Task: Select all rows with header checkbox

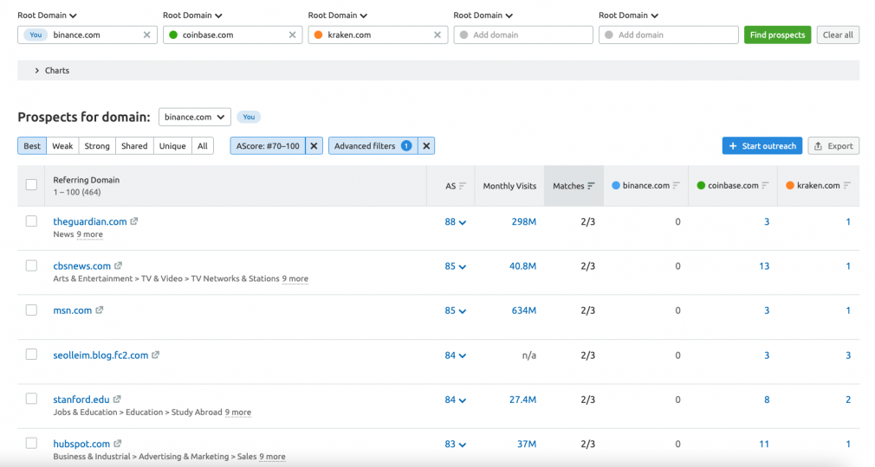Action: click(32, 185)
